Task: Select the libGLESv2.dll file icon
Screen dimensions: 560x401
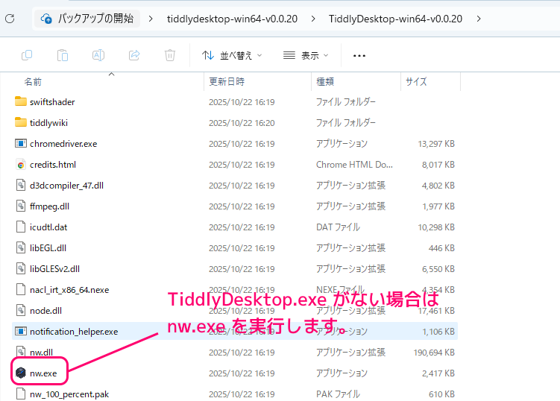Action: (21, 269)
